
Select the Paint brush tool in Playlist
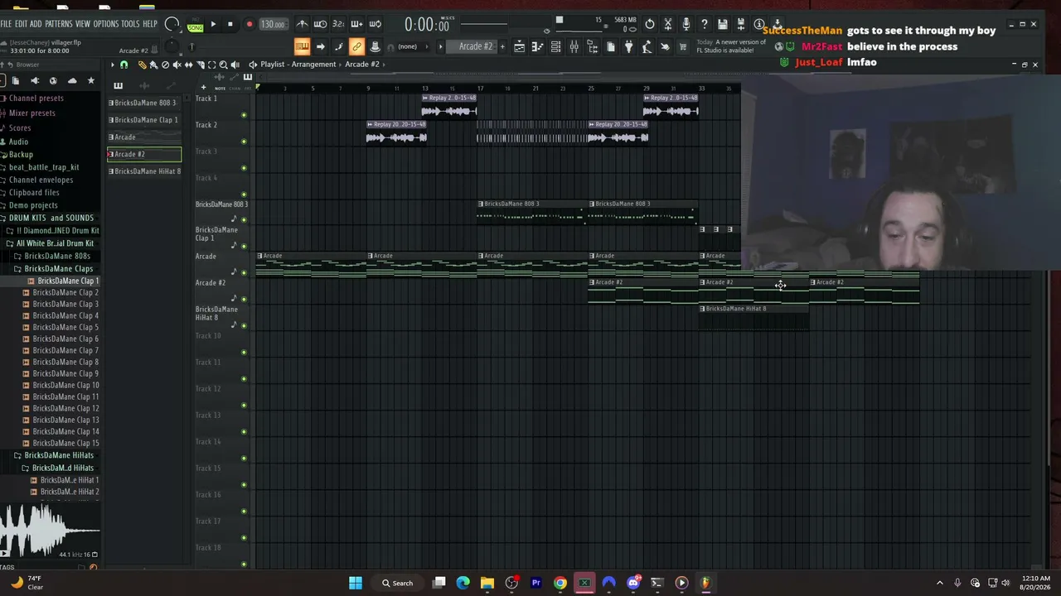click(153, 65)
